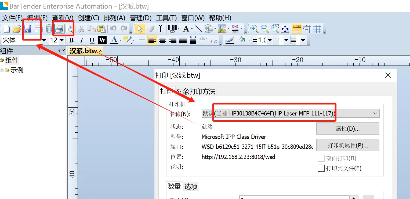Check the 双面打印 checkbox
Screen dimensions: 410x199
coord(321,158)
